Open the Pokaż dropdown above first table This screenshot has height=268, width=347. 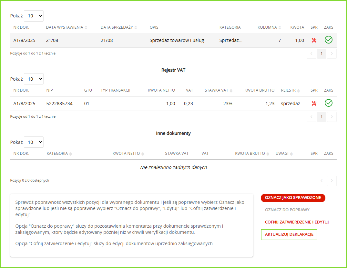34,16
